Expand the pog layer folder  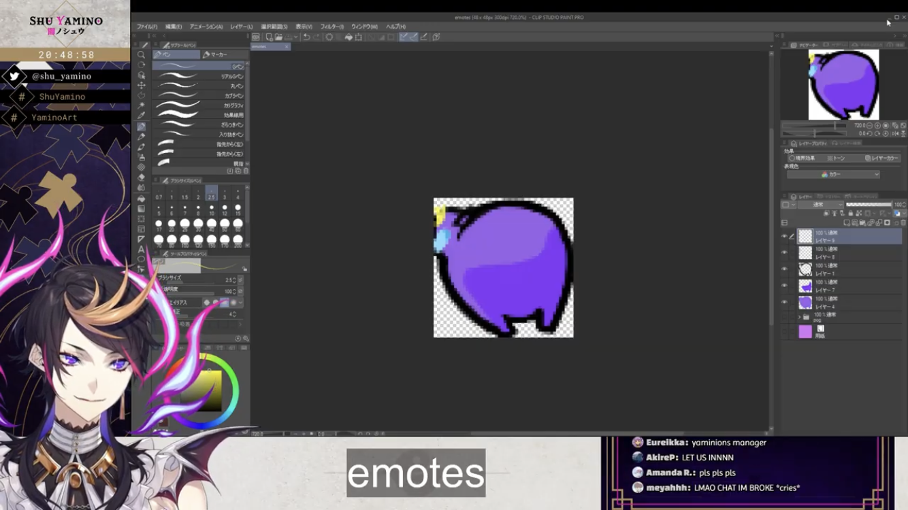800,317
